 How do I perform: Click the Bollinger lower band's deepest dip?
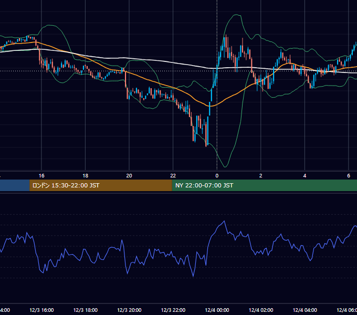[x=225, y=167]
